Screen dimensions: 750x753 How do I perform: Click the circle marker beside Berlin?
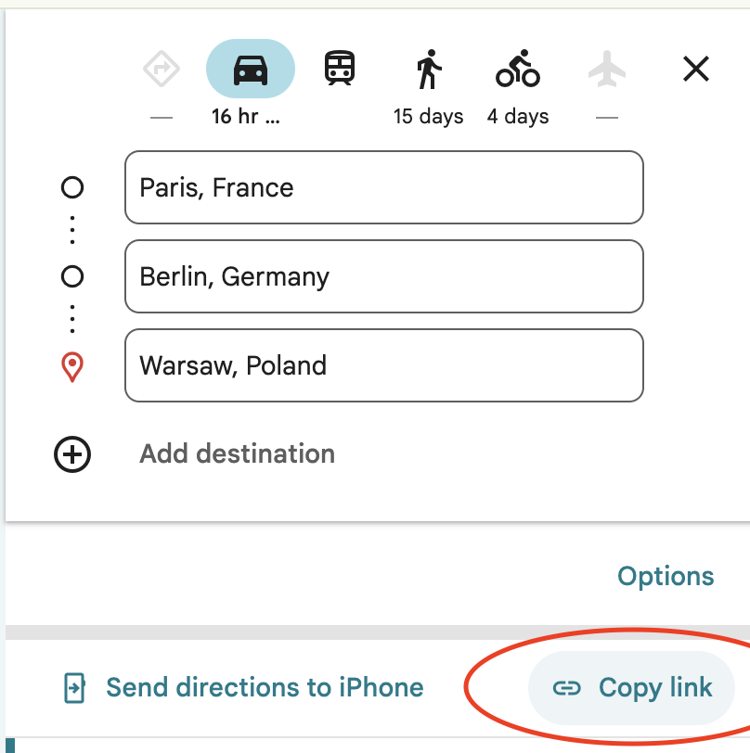coord(72,276)
